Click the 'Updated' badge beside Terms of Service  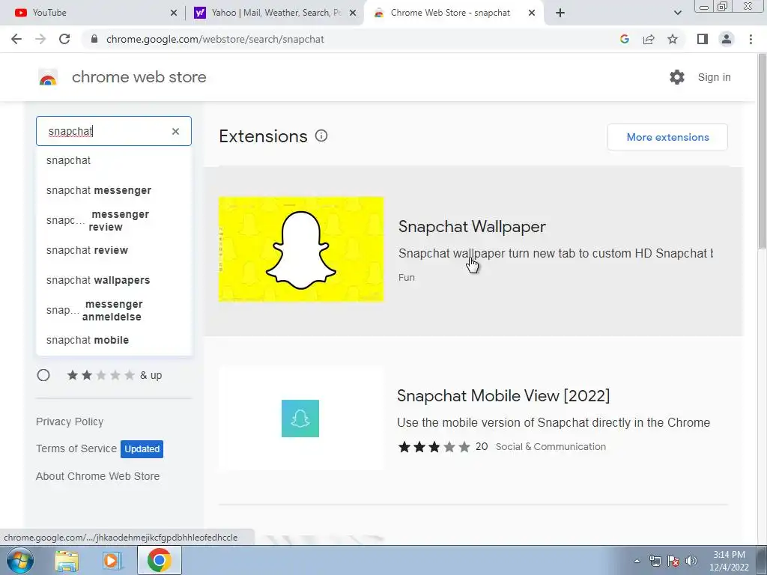point(142,449)
